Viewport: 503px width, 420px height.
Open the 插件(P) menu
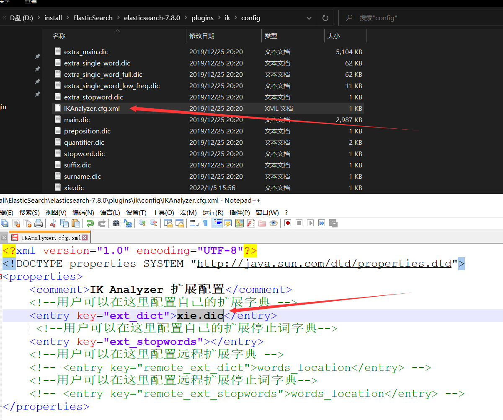coord(240,213)
